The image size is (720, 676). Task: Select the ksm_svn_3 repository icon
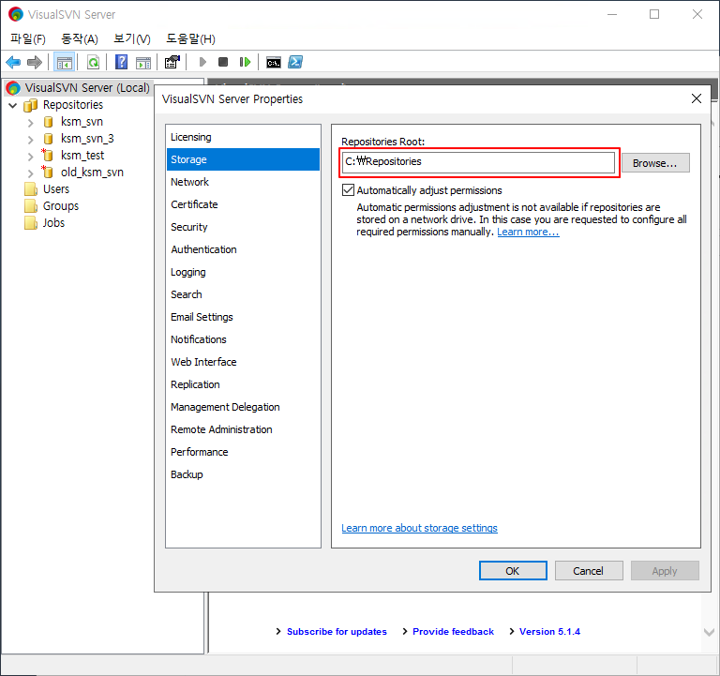(x=48, y=139)
